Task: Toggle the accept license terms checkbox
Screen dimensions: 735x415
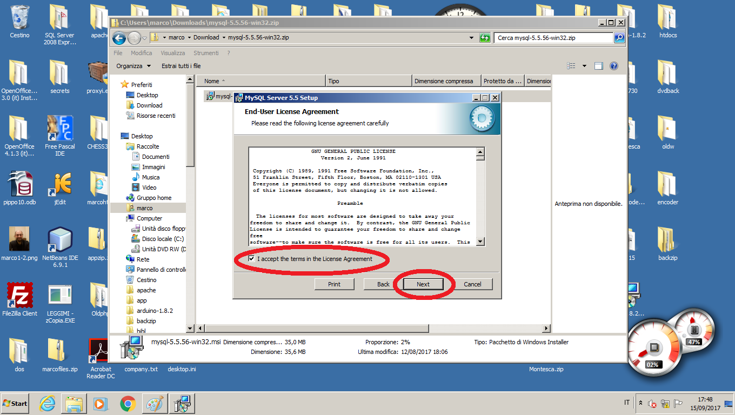Action: pos(252,259)
